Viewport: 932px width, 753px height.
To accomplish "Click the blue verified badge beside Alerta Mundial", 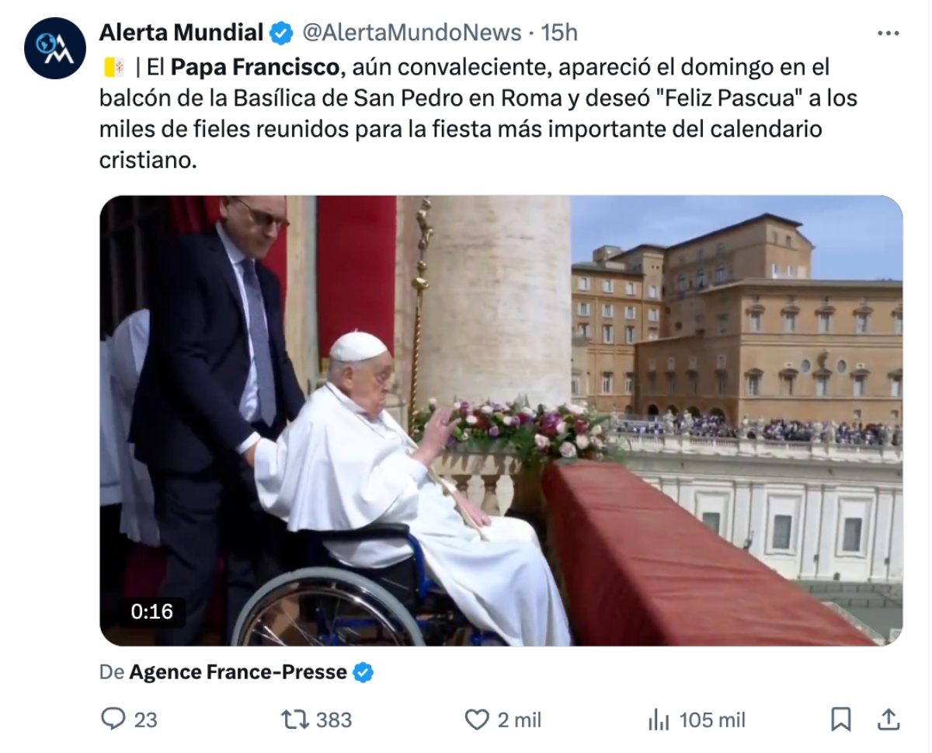I will (x=281, y=33).
